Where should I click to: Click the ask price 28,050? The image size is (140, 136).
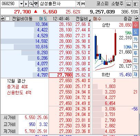coord(65,36)
